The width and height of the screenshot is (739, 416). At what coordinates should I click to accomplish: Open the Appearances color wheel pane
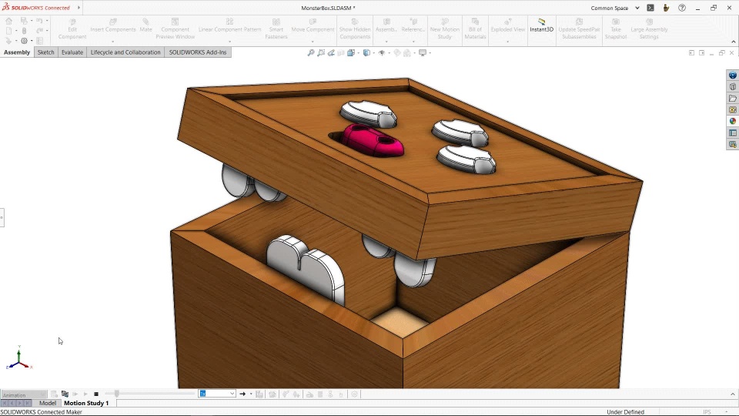[733, 121]
